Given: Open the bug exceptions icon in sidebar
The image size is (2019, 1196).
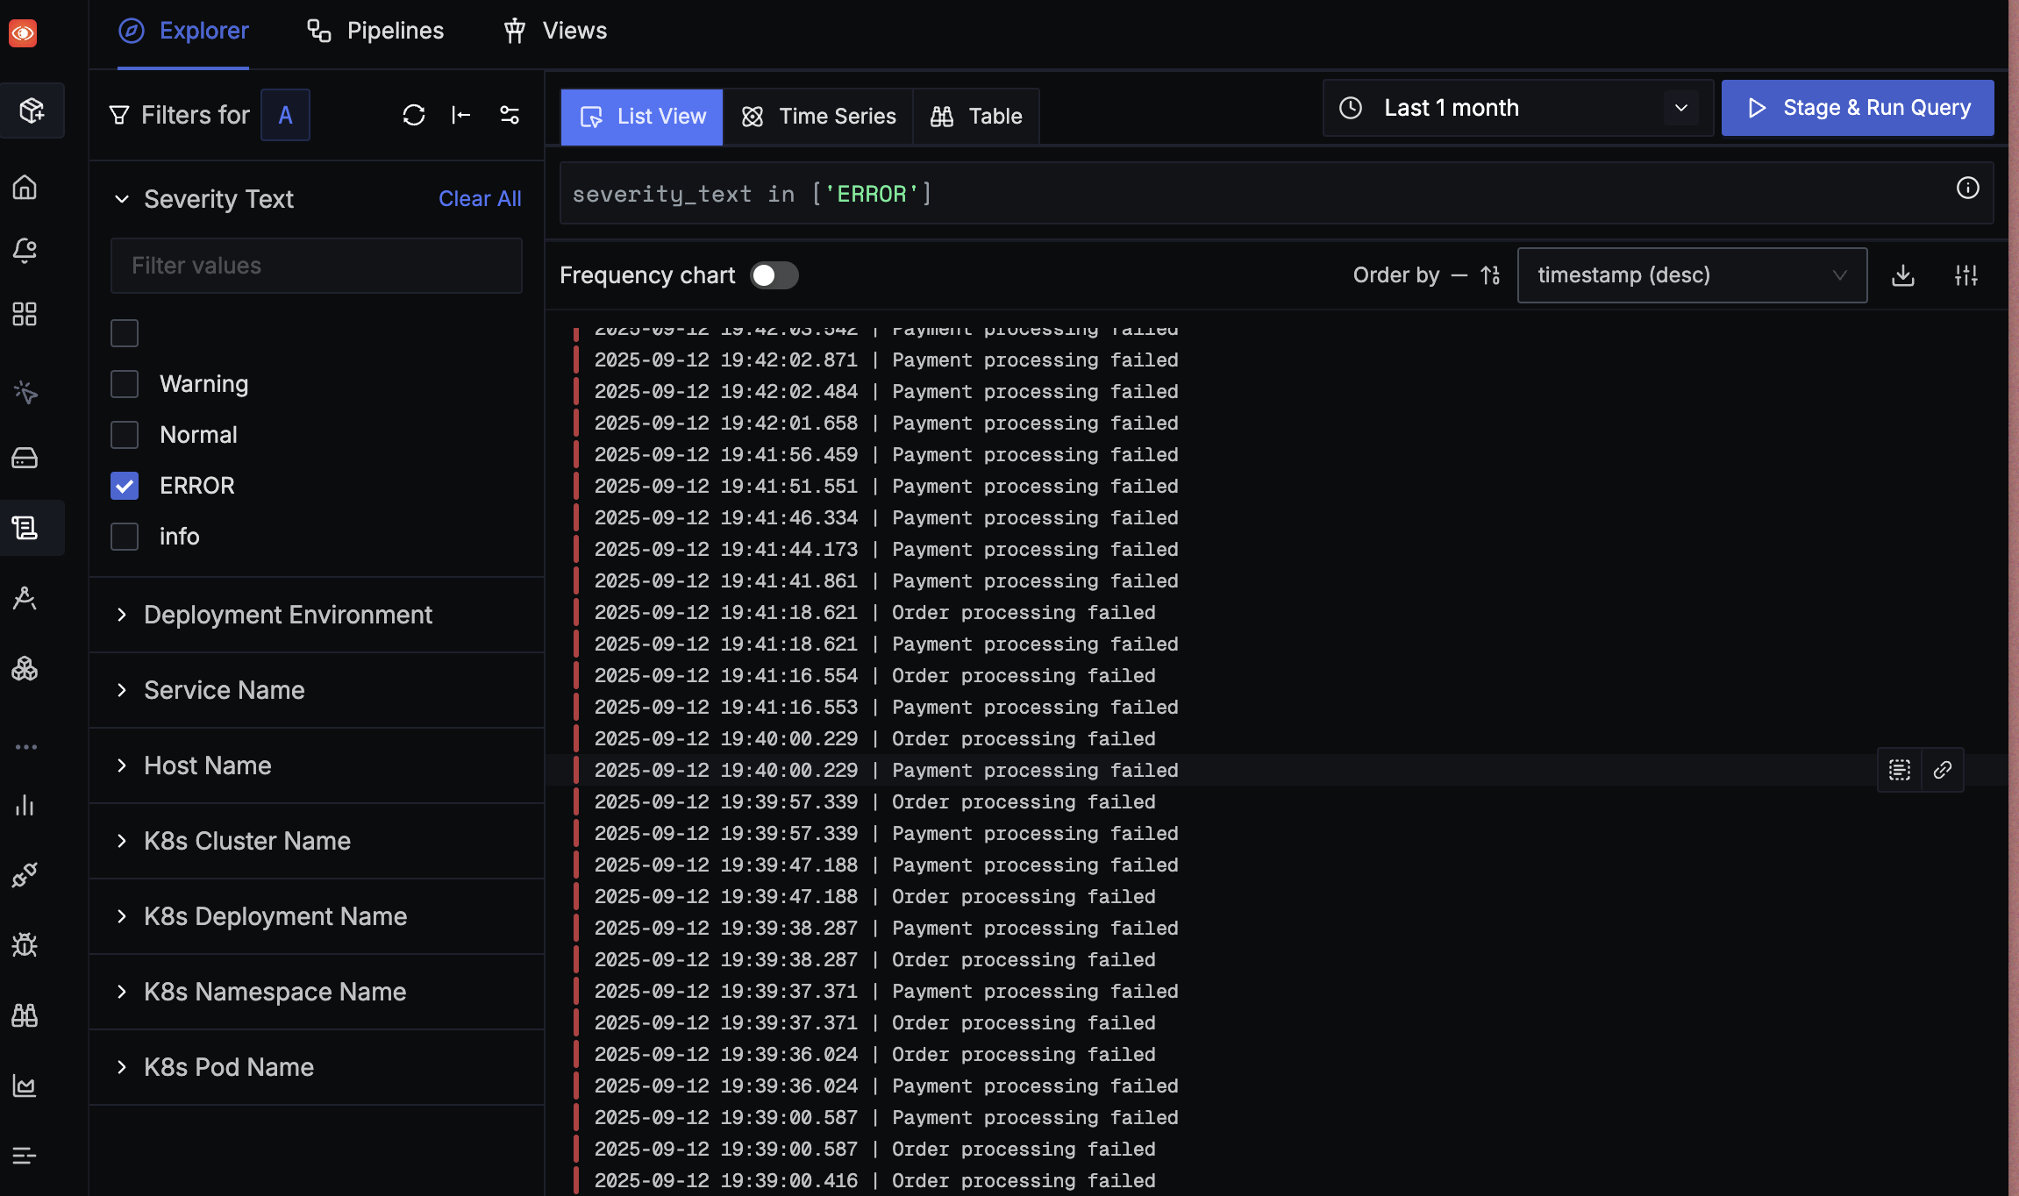Looking at the screenshot, I should tap(25, 944).
